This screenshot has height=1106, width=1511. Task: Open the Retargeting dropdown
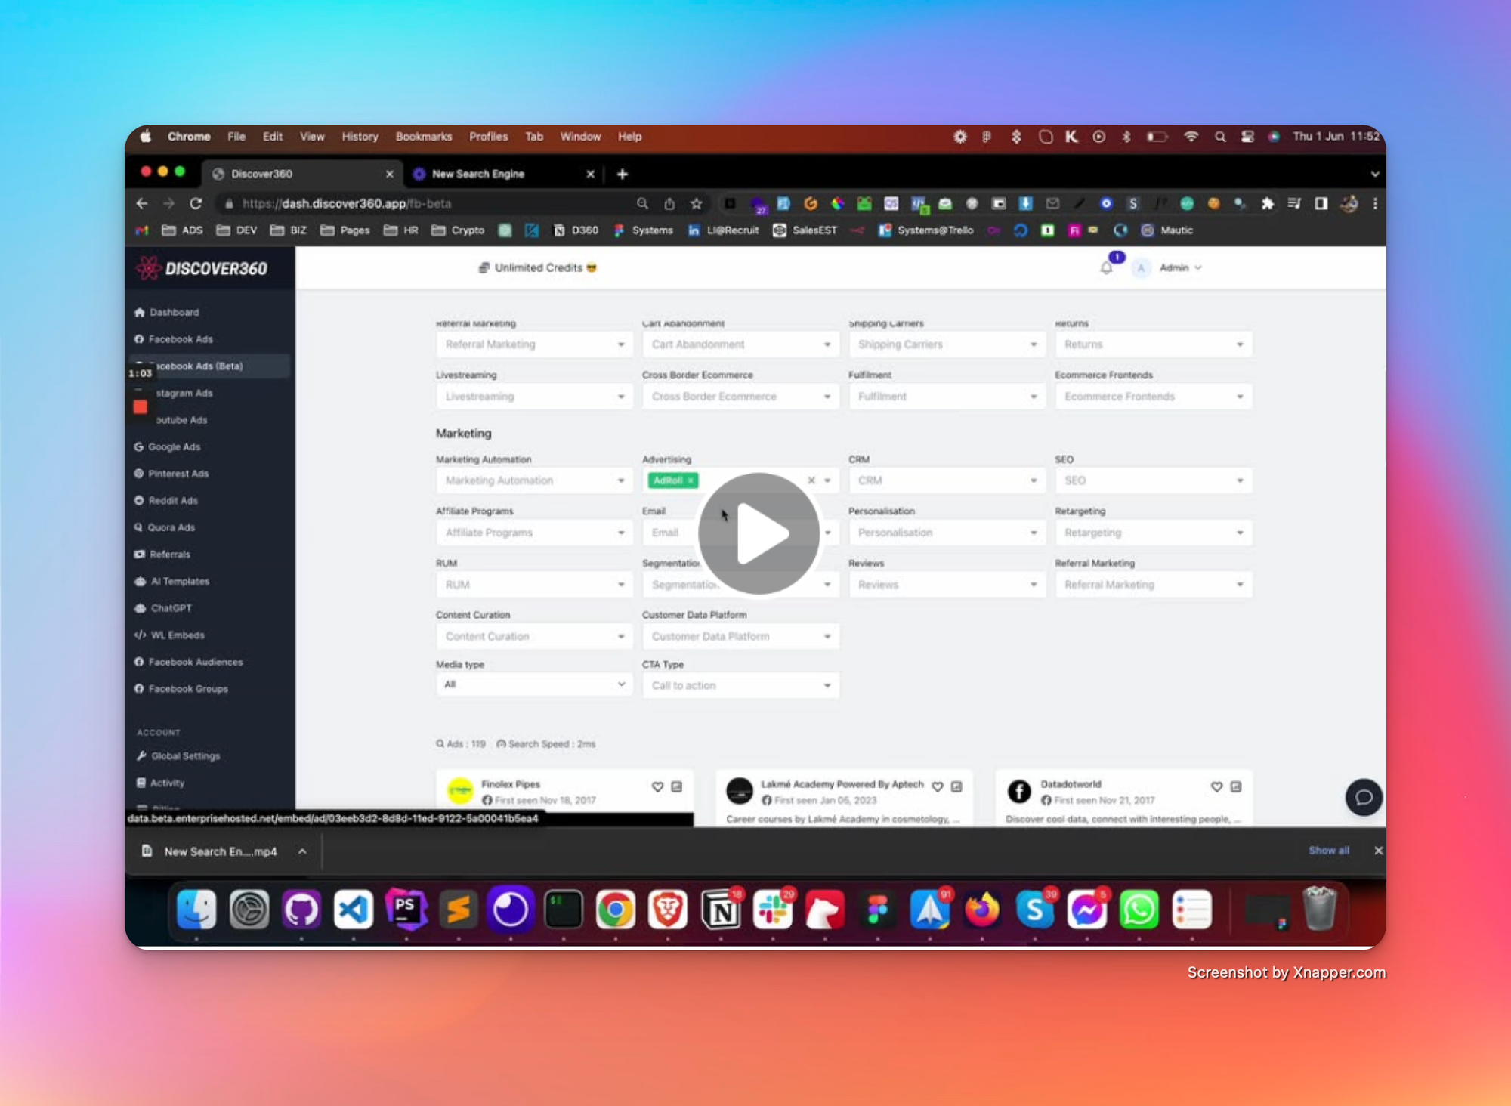coord(1152,533)
